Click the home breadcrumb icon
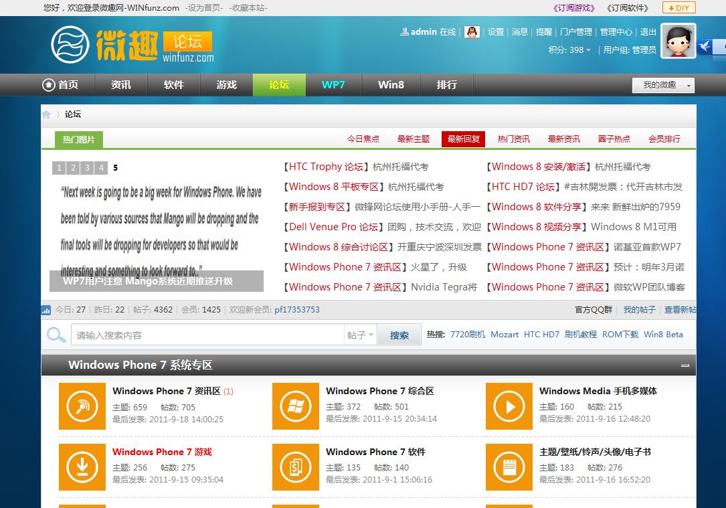The height and width of the screenshot is (508, 726). 46,114
